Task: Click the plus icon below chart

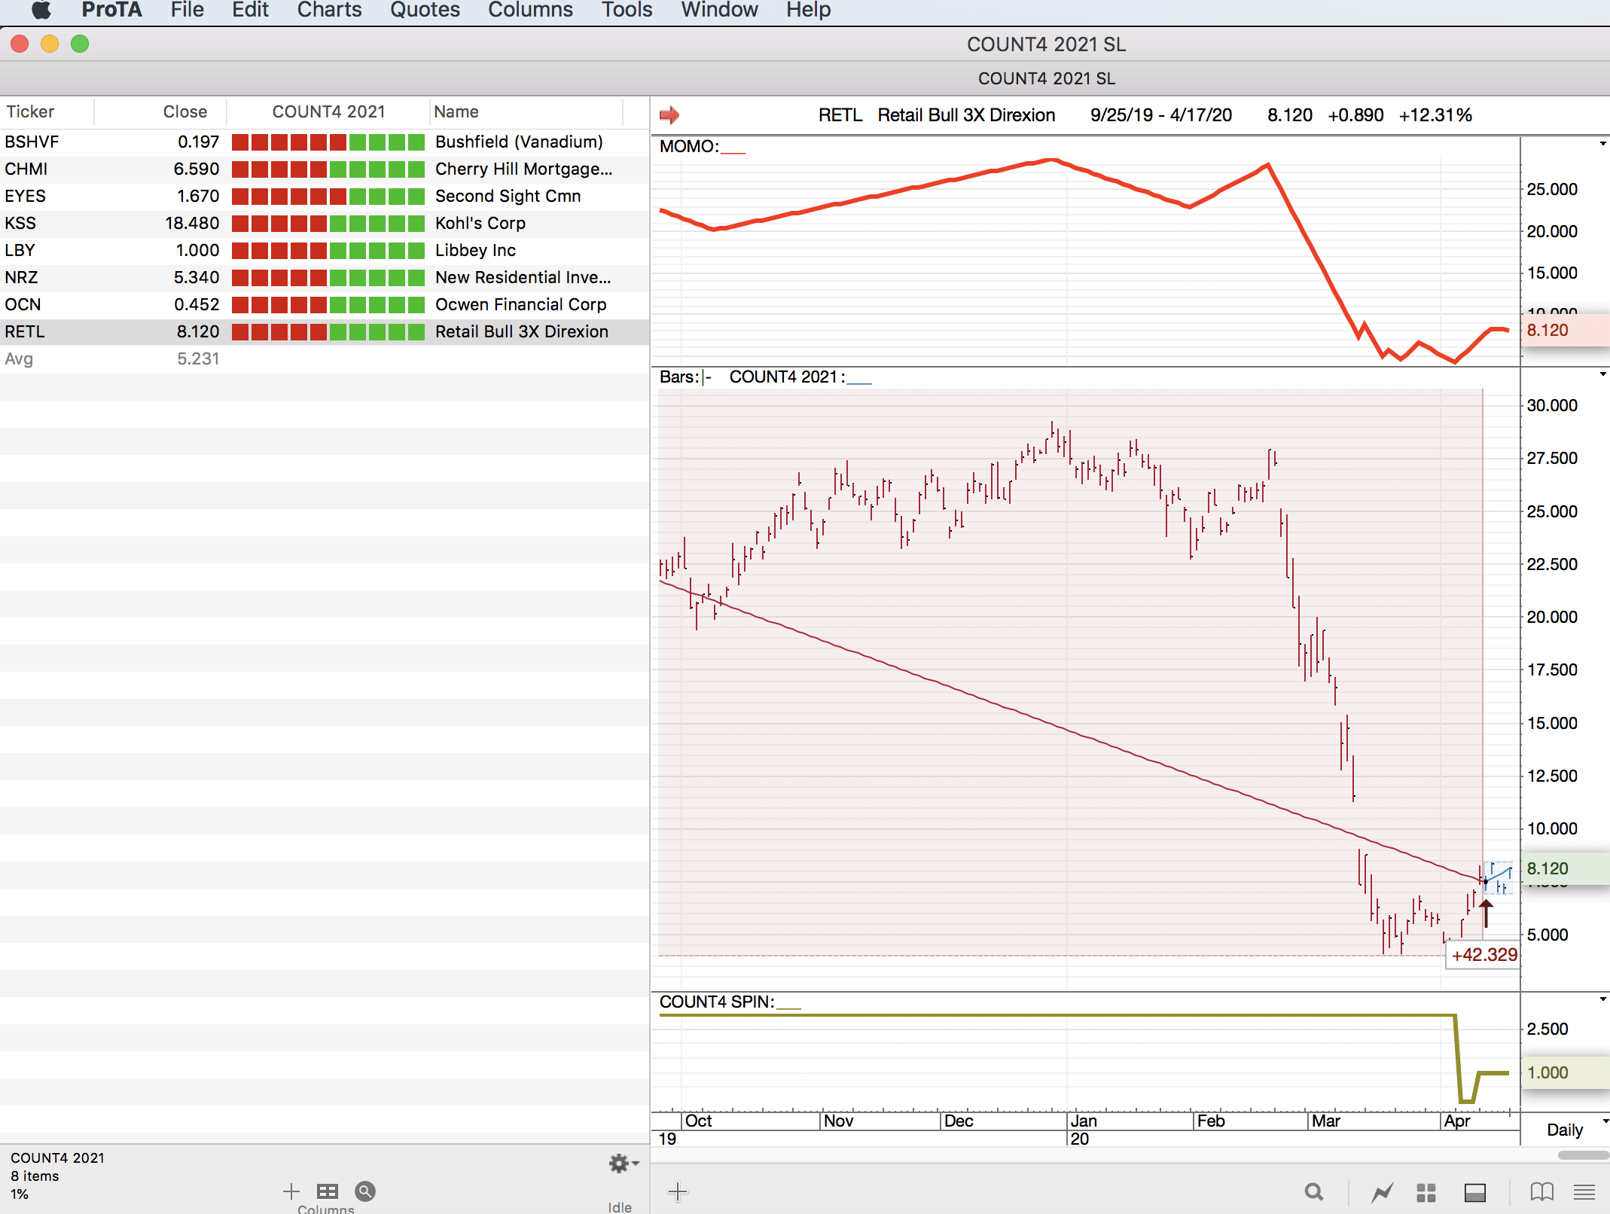Action: click(677, 1191)
